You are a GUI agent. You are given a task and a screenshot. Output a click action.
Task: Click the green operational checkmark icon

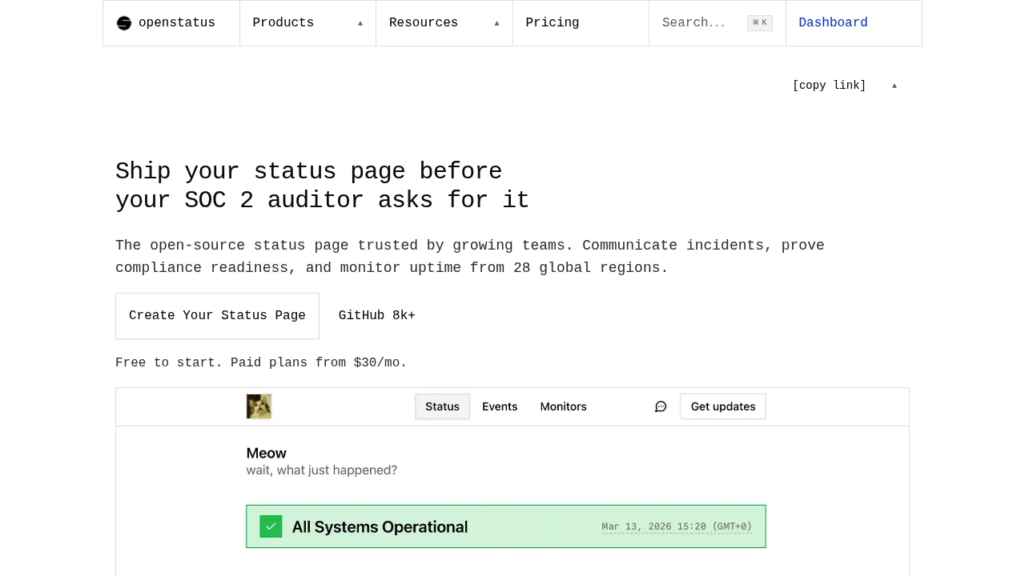271,526
